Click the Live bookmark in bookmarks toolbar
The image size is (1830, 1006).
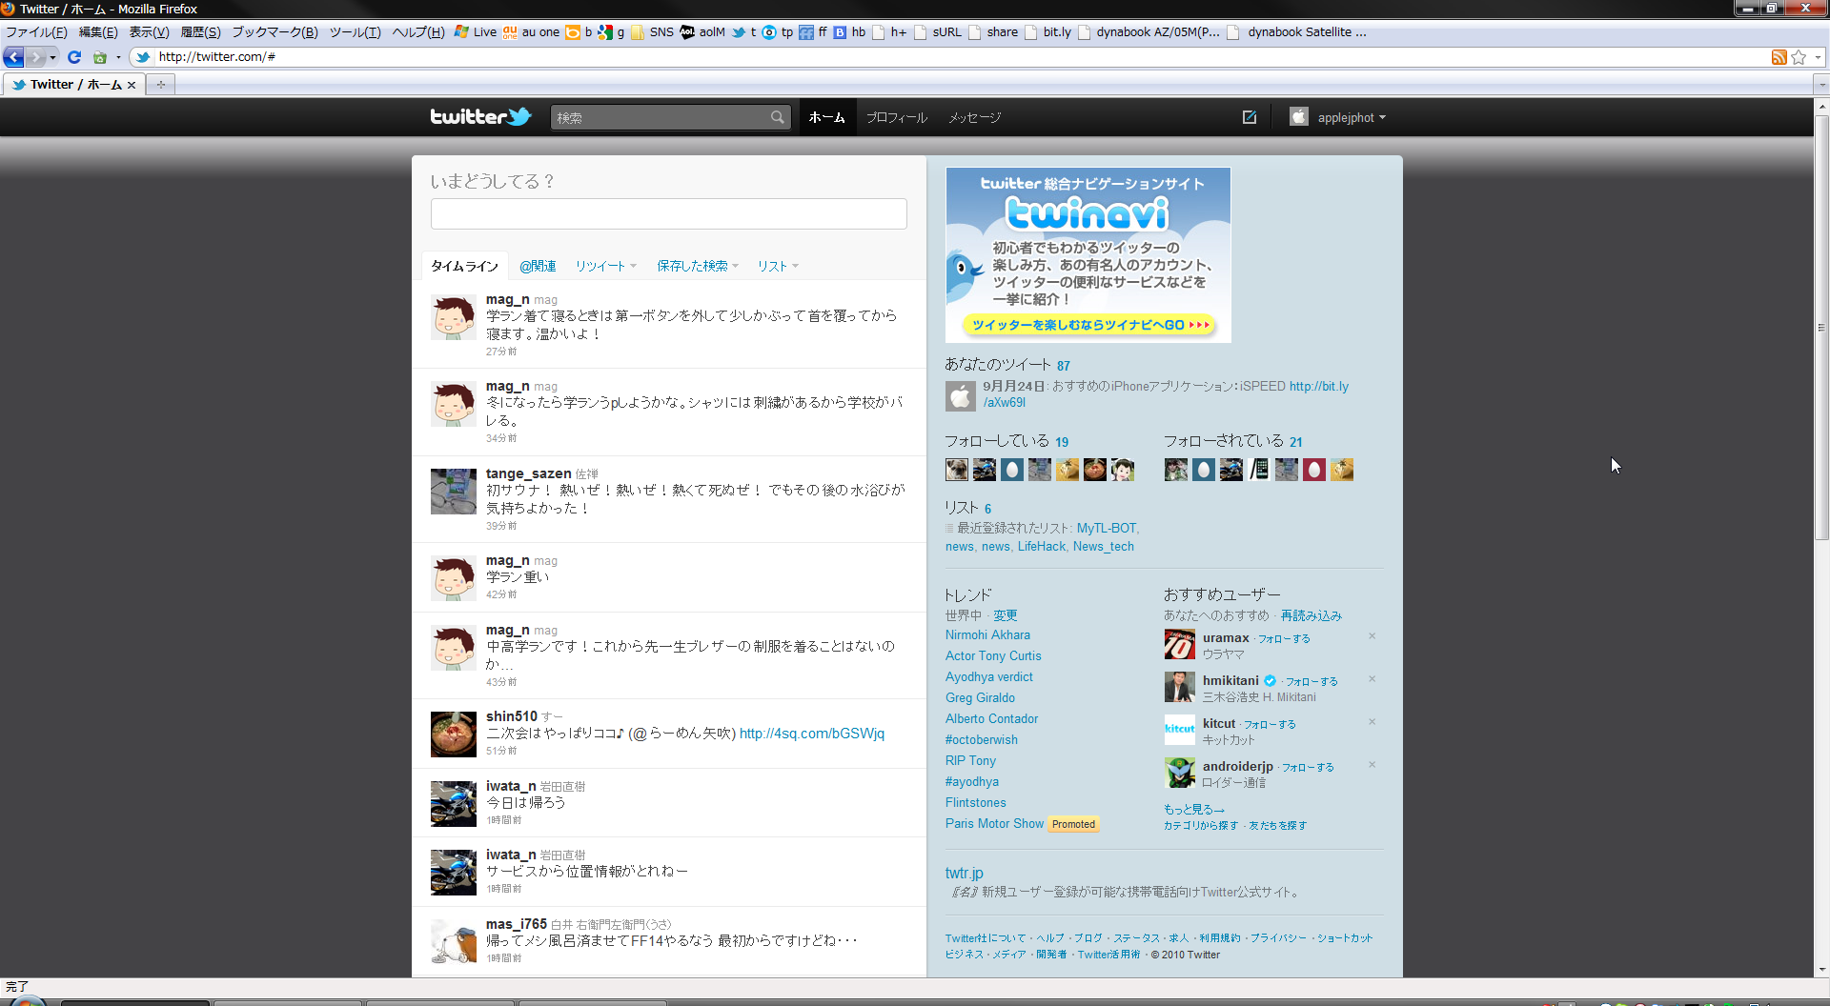(x=476, y=32)
